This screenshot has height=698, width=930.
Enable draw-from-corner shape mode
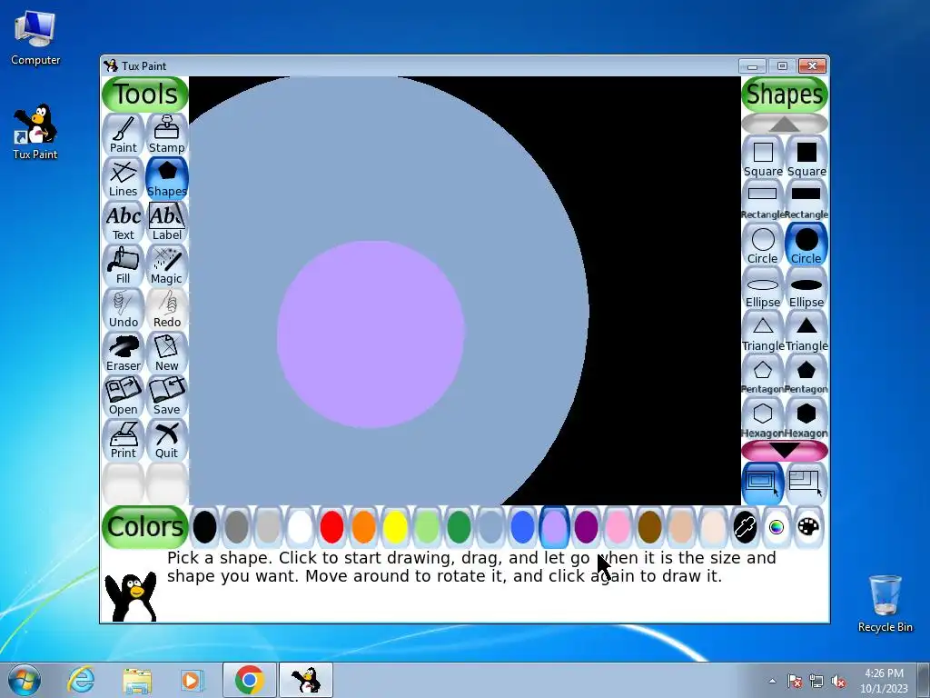point(806,484)
